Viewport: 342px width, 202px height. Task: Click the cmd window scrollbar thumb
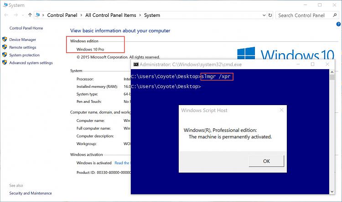pyautogui.click(x=332, y=77)
